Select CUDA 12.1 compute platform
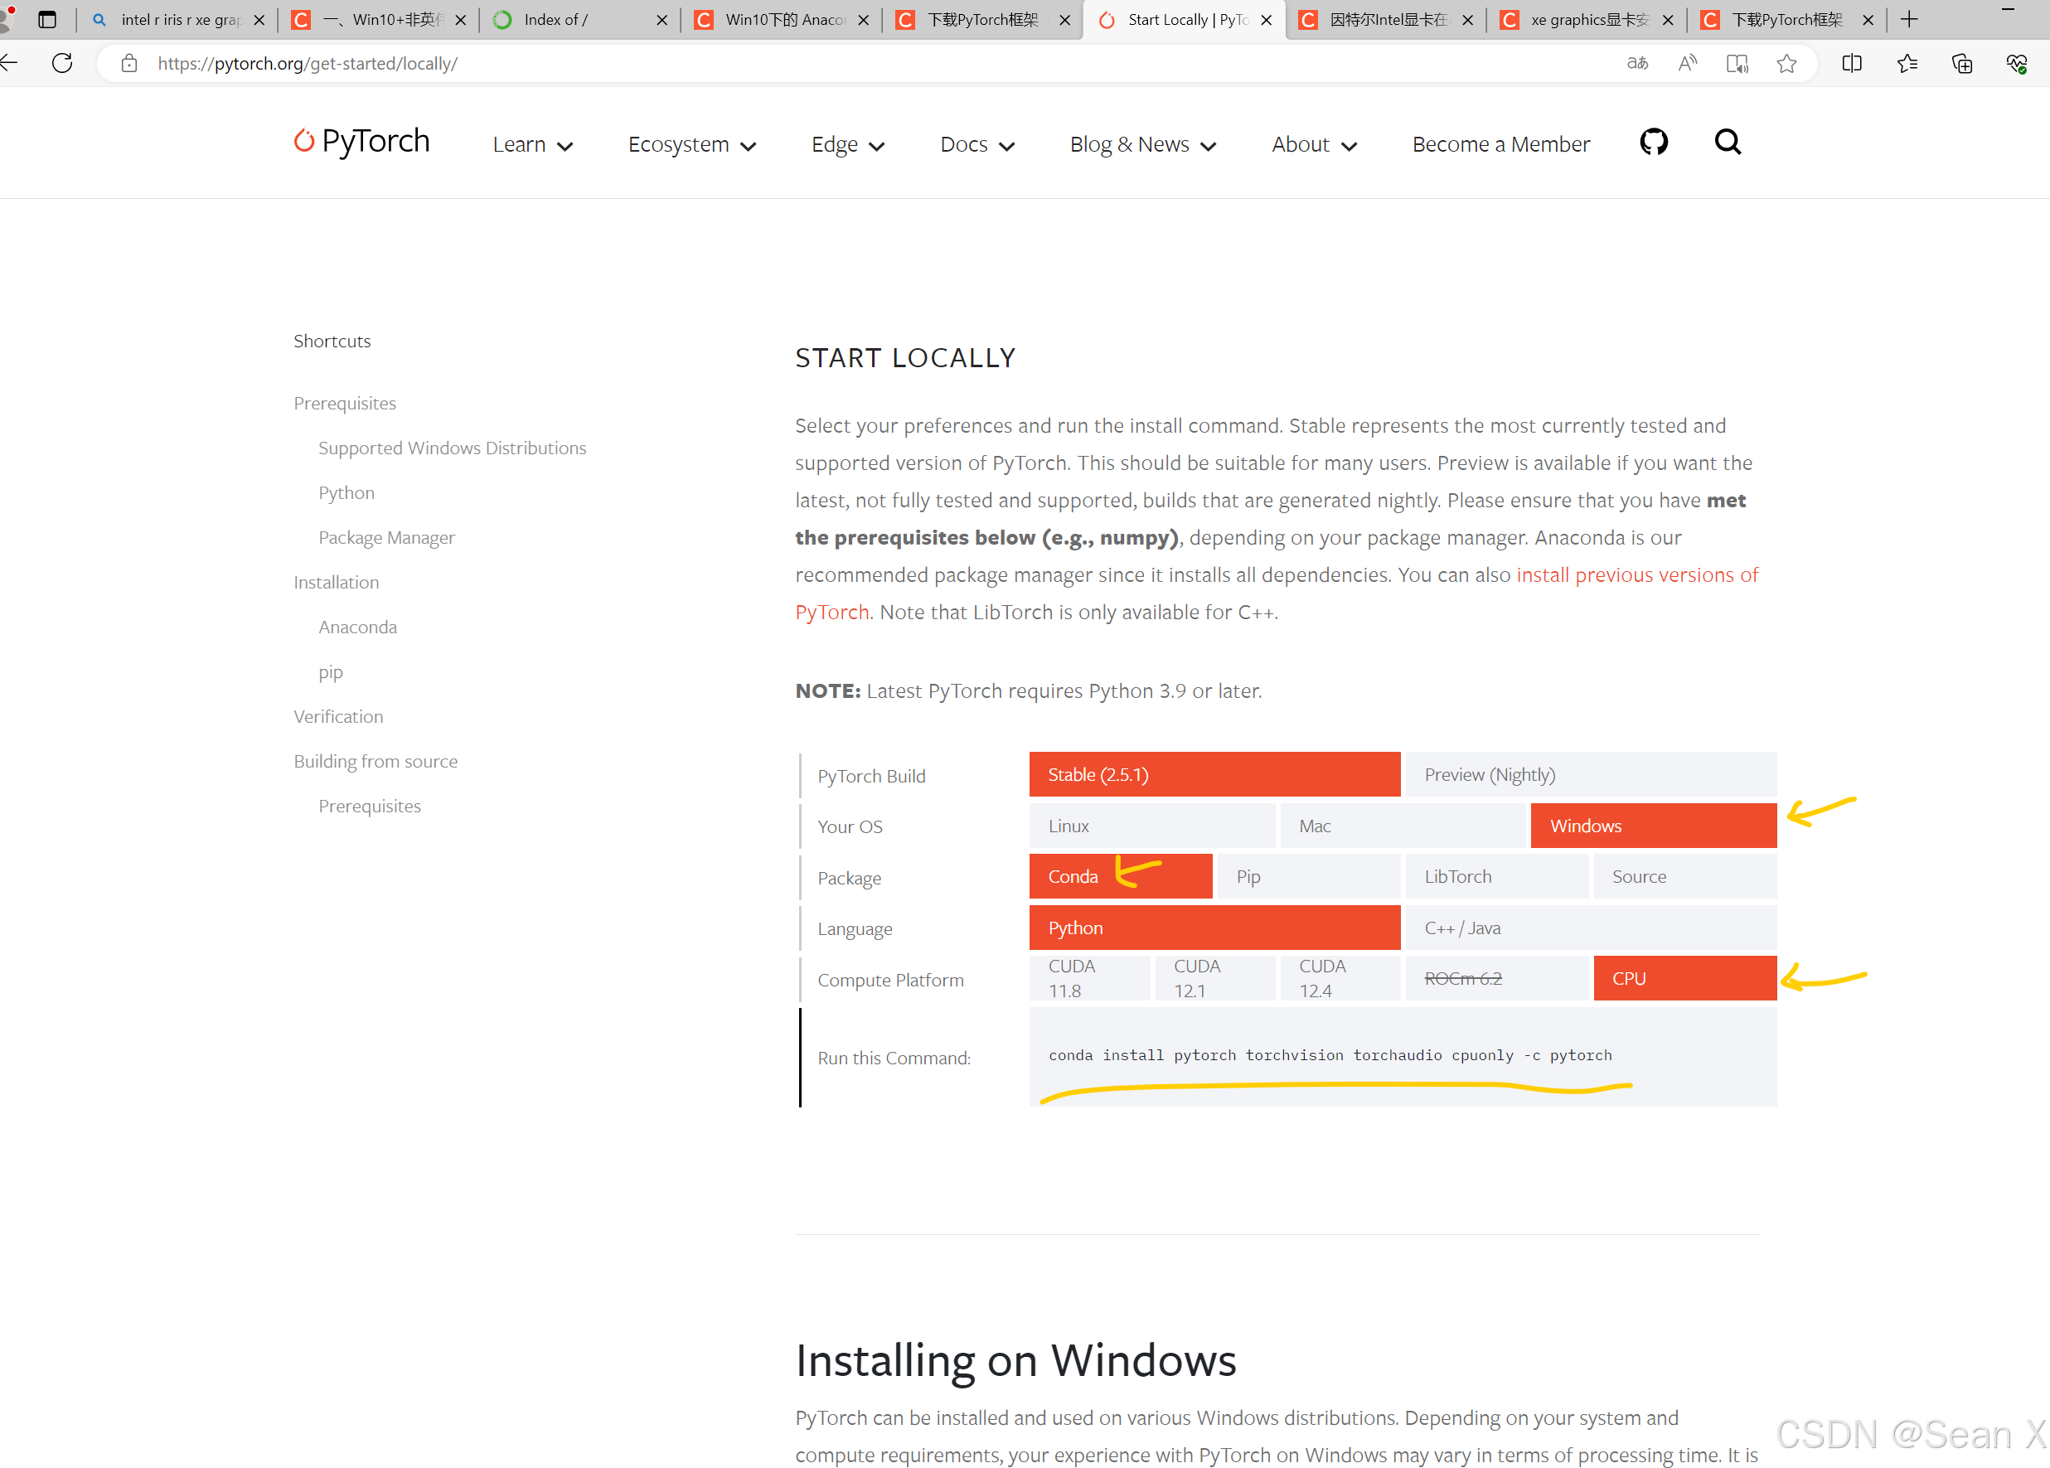Screen dimensions: 2050x1468 (1214, 979)
